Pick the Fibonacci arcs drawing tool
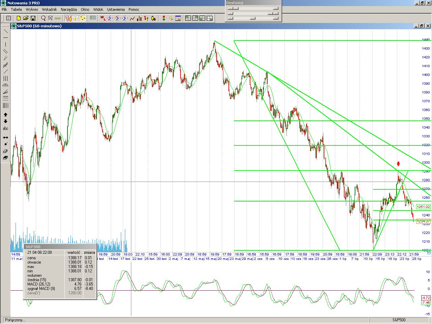 (x=5, y=85)
